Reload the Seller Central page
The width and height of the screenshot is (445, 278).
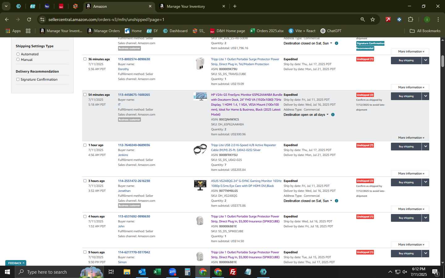click(29, 19)
